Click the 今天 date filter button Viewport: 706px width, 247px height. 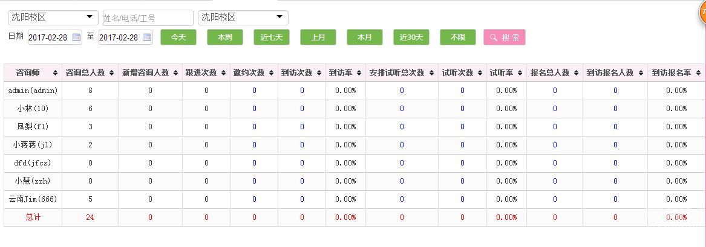178,37
